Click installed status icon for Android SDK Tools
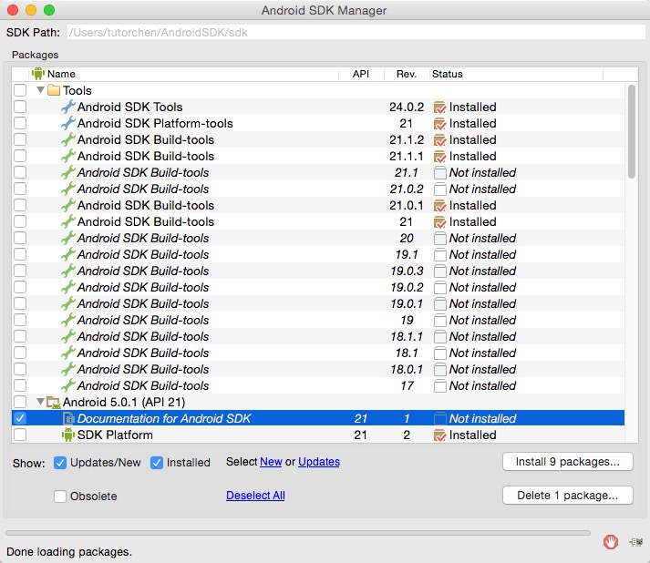 [x=439, y=107]
